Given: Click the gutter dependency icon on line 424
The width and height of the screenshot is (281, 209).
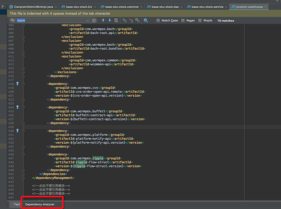Looking at the screenshot, I should coord(17,107).
